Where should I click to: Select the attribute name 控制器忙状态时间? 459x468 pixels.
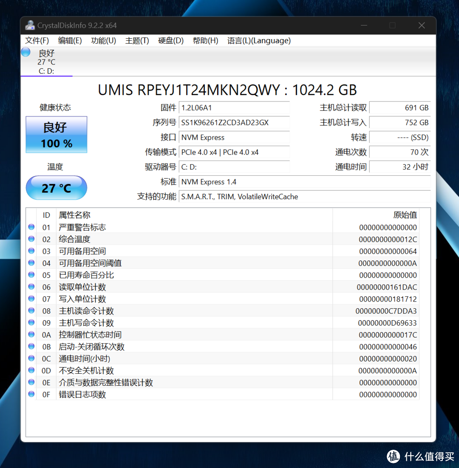click(90, 335)
